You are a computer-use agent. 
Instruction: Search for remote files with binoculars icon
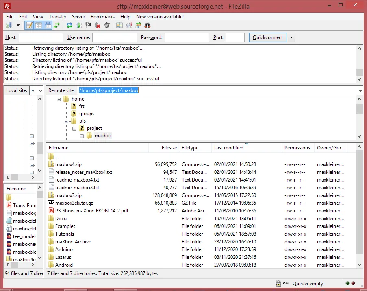(148, 25)
